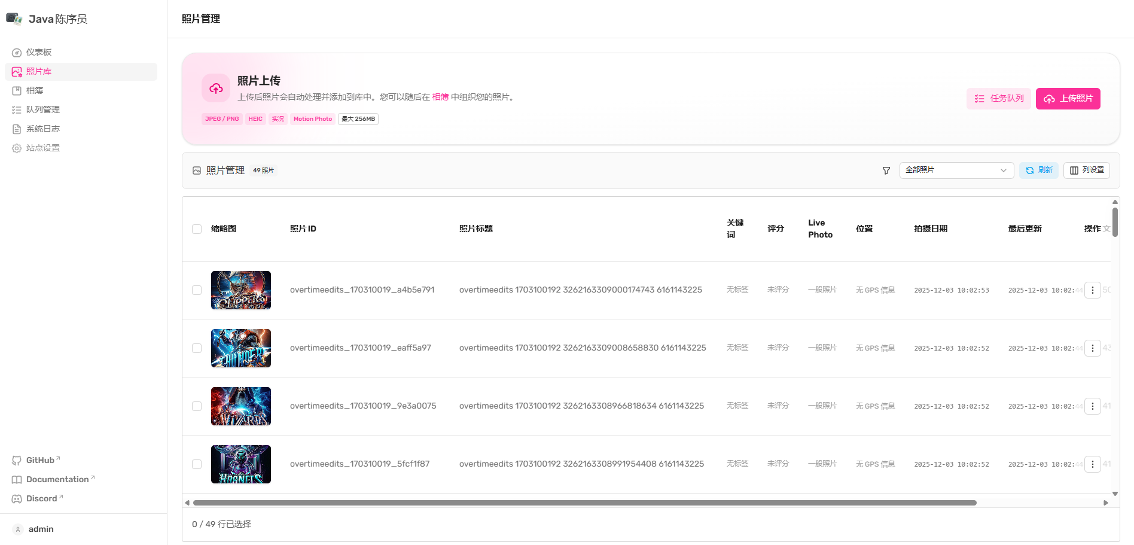Click the pink cloud upload icon
Image resolution: width=1134 pixels, height=545 pixels.
[x=216, y=89]
